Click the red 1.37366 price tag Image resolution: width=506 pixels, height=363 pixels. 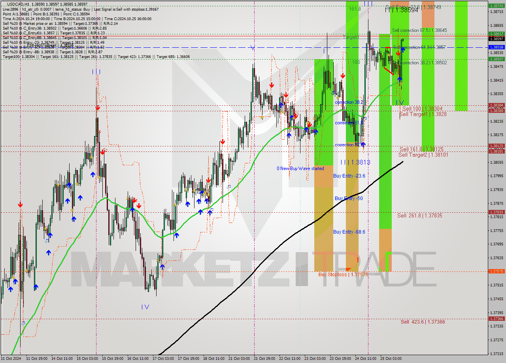(x=496, y=319)
